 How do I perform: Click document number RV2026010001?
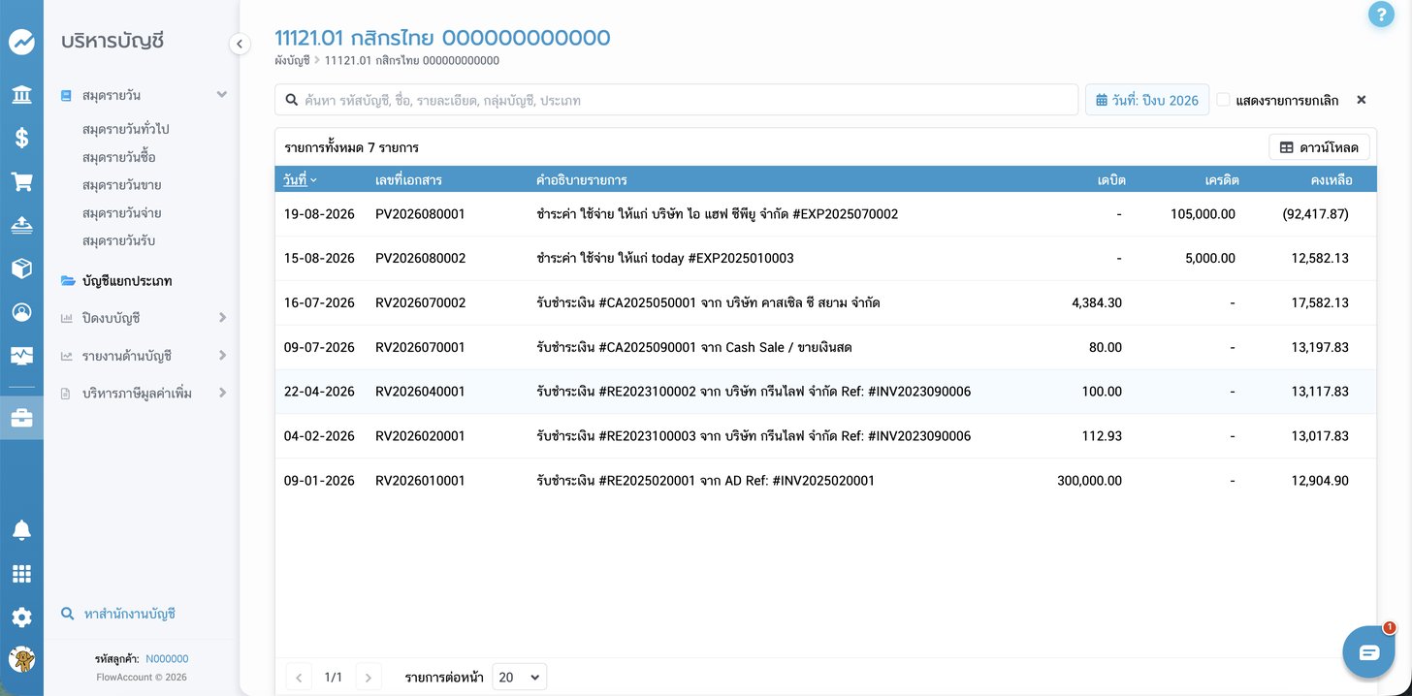pyautogui.click(x=420, y=481)
